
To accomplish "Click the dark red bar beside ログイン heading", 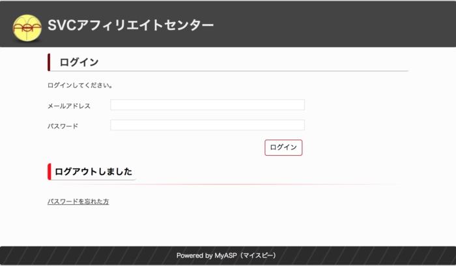I will (49, 63).
